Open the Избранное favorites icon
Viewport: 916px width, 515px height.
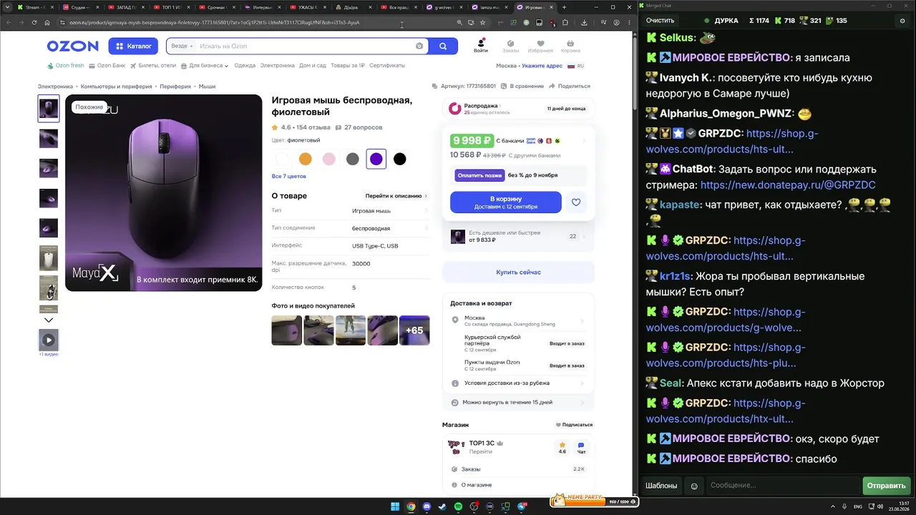[540, 46]
